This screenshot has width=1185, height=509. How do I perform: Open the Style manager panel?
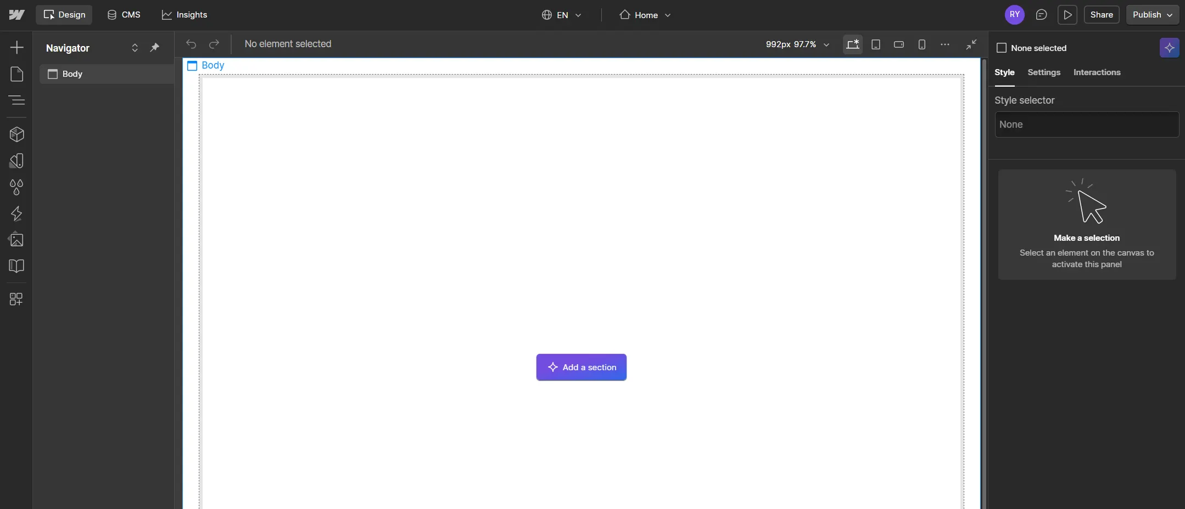[x=16, y=161]
